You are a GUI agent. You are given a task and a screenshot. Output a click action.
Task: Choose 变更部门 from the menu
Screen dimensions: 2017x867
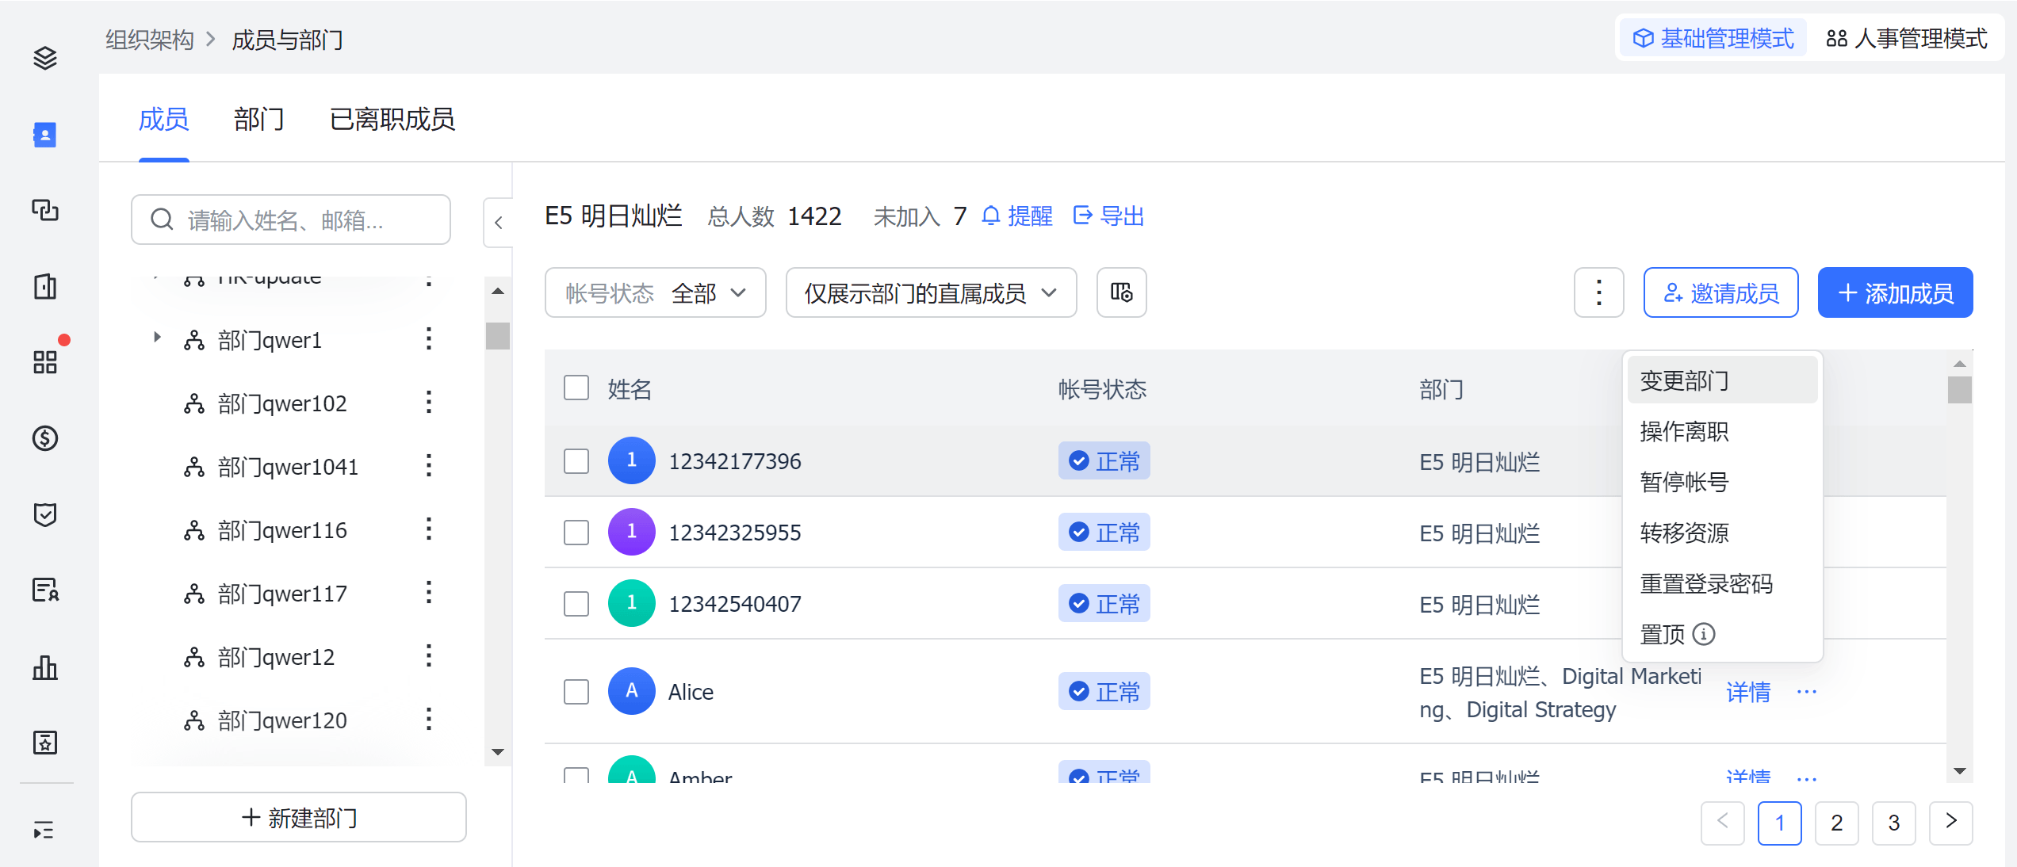point(1722,380)
